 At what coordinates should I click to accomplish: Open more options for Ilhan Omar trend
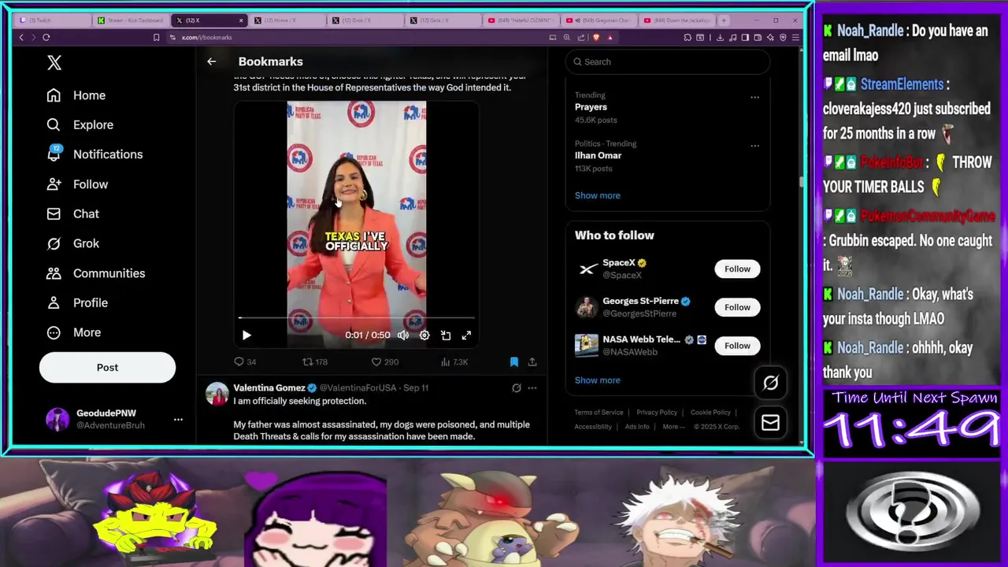click(x=754, y=146)
